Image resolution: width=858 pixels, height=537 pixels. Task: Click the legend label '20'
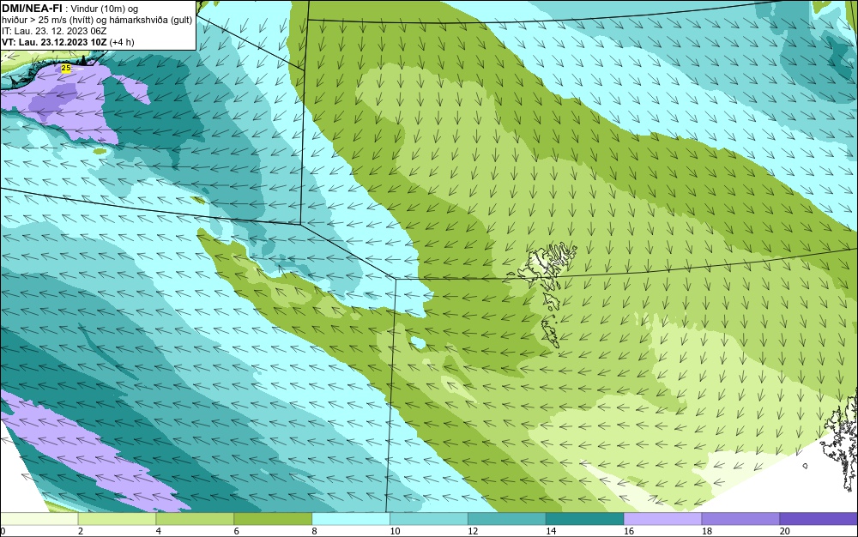coord(785,531)
